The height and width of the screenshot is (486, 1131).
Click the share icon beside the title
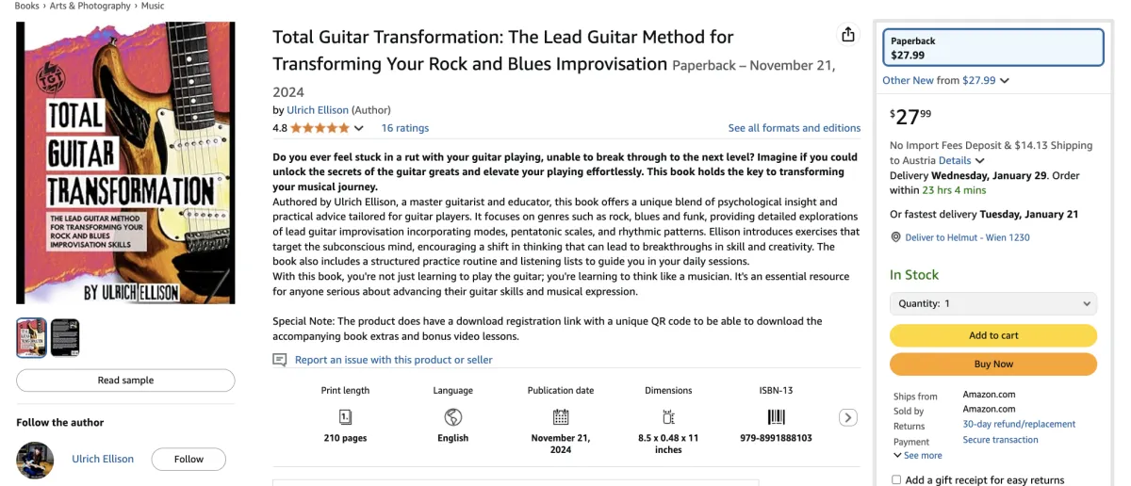click(848, 35)
